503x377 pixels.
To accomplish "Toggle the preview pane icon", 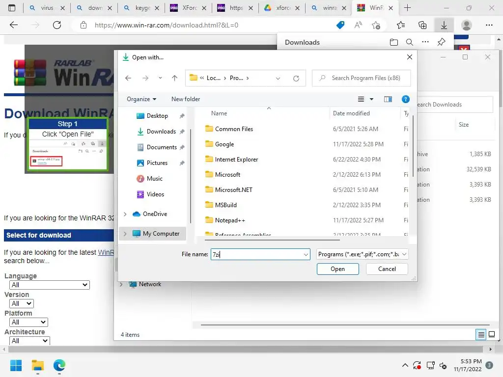I will pyautogui.click(x=388, y=99).
